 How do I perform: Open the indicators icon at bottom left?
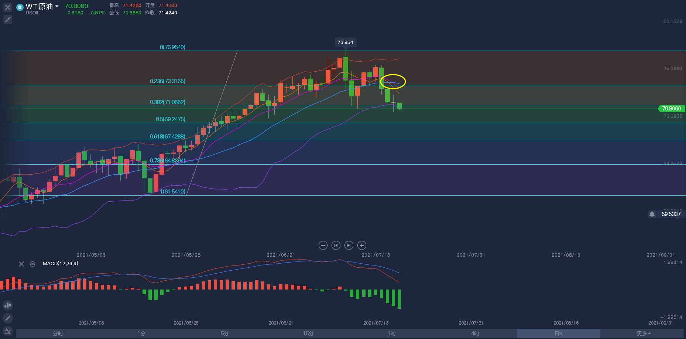click(x=8, y=331)
